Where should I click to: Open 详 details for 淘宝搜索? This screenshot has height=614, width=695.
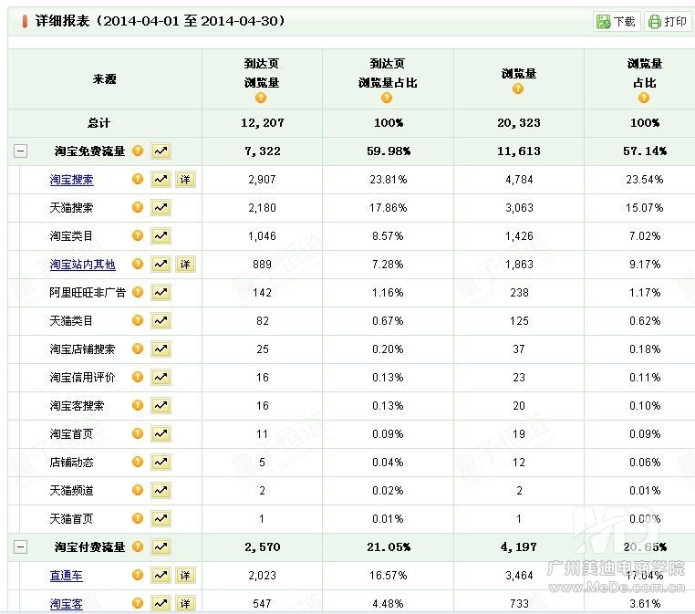coord(185,180)
